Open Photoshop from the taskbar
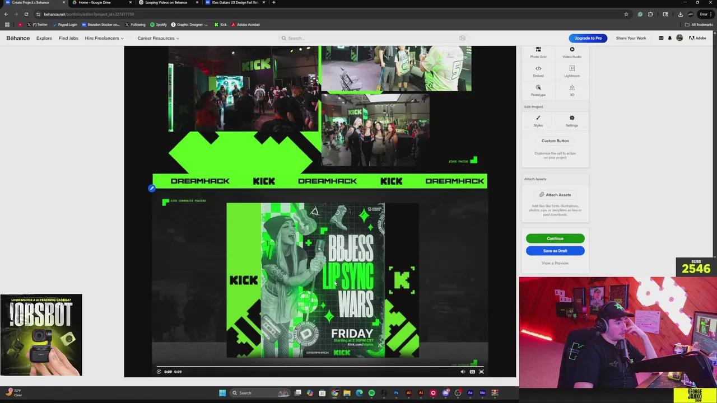 (x=396, y=393)
